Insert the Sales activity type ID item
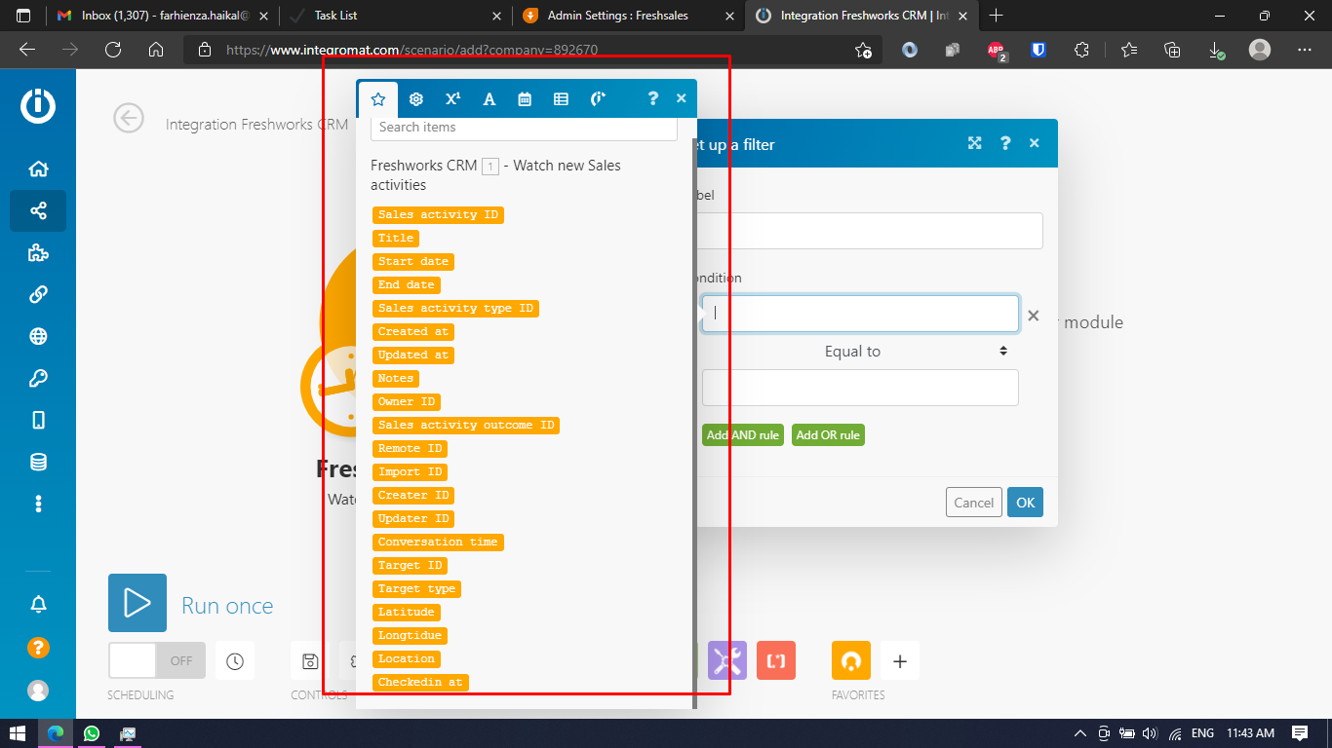1332x748 pixels. click(x=455, y=308)
